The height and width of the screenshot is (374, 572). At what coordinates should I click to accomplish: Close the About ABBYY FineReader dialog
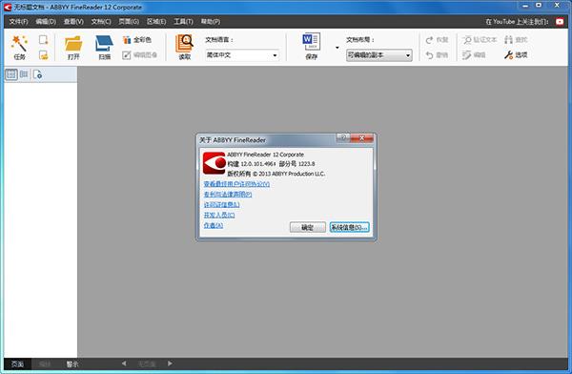[362, 137]
